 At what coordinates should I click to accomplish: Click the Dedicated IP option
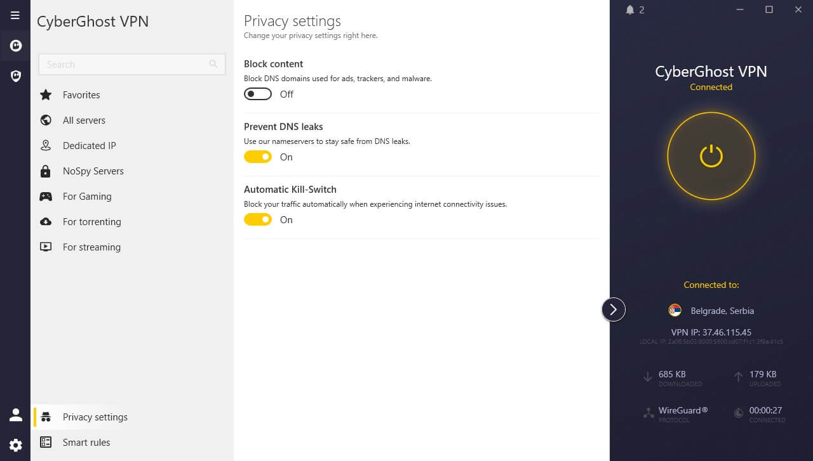click(x=89, y=145)
